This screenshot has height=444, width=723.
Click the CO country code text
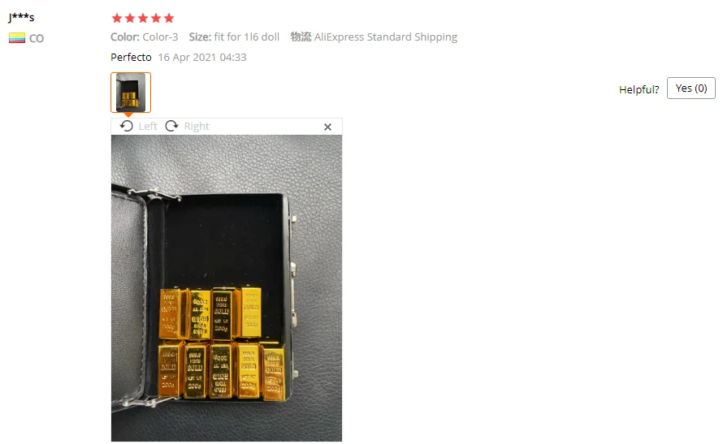pos(37,38)
